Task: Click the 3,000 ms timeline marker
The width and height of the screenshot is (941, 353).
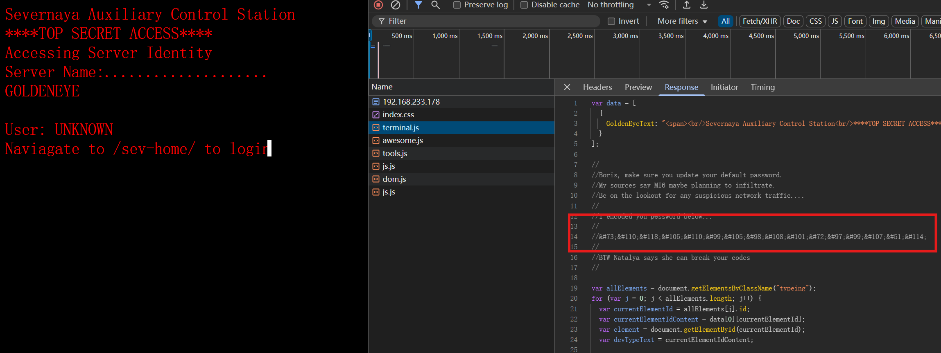Action: click(x=625, y=36)
